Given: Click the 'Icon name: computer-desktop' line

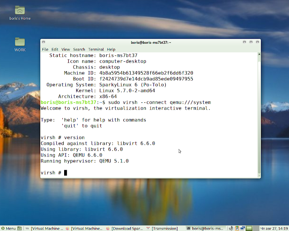Looking at the screenshot, I should [107, 61].
